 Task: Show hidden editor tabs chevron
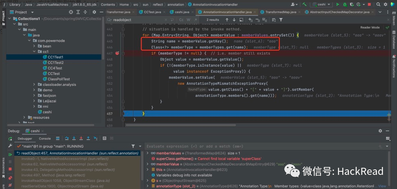click(380, 12)
